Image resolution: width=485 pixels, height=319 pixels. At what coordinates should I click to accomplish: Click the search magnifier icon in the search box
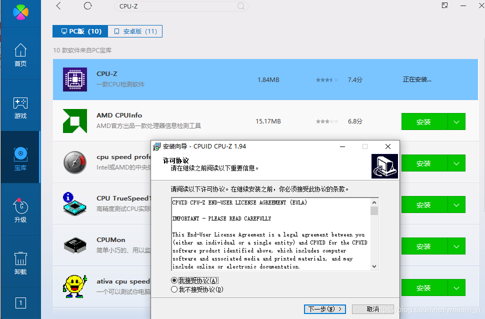(240, 6)
